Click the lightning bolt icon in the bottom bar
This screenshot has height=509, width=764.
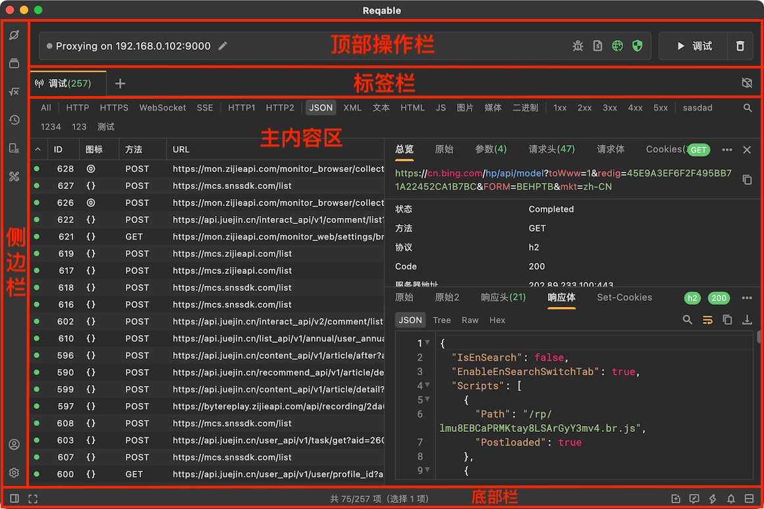713,498
